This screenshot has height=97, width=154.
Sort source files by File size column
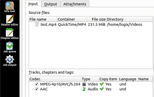[97, 19]
